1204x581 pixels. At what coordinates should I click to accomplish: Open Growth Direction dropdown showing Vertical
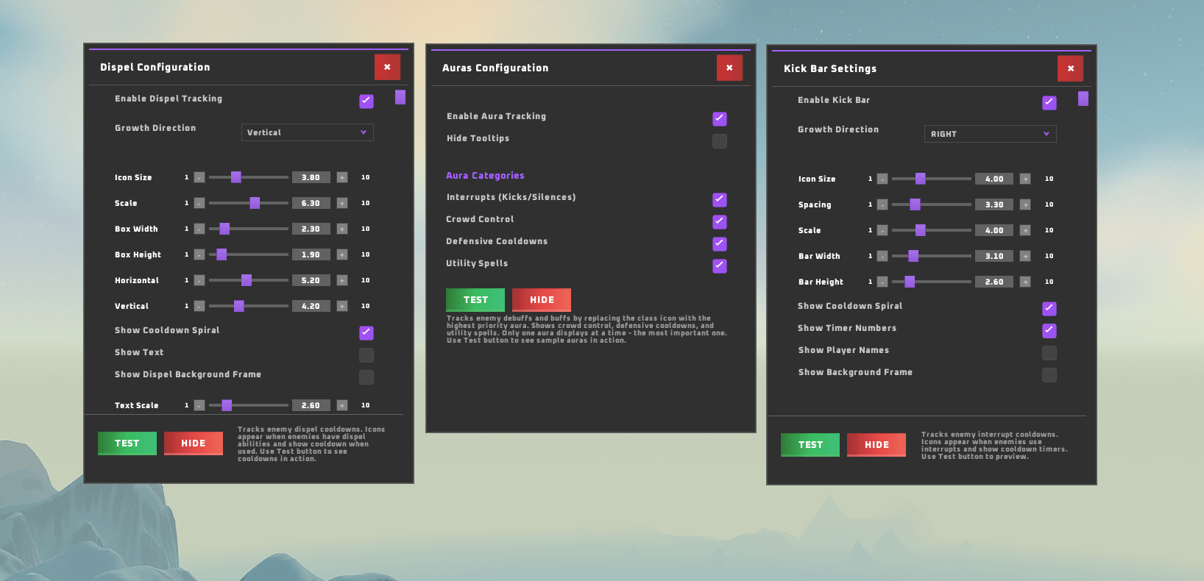pos(308,132)
